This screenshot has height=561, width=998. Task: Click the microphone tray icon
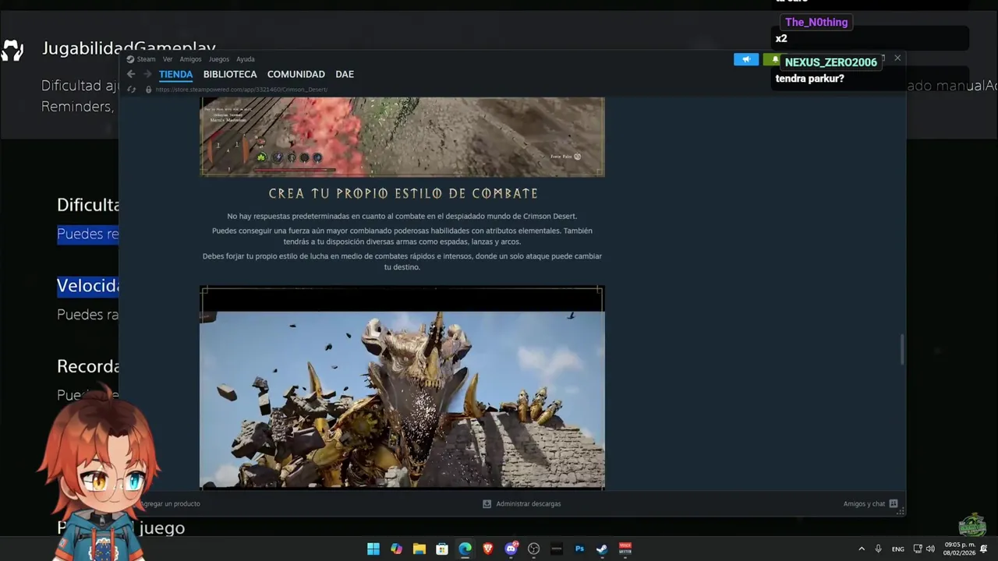click(x=879, y=549)
